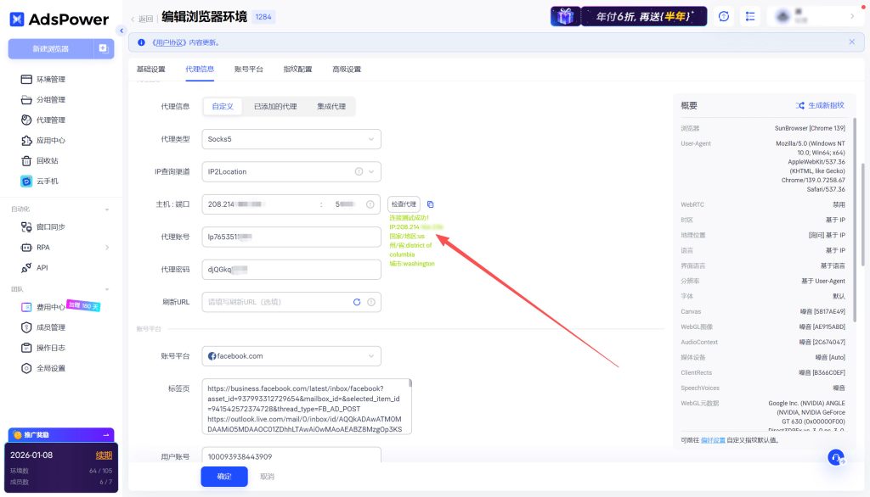Screen dimensions: 870x497
Task: Close the 用户协议 notification banner
Action: point(852,42)
